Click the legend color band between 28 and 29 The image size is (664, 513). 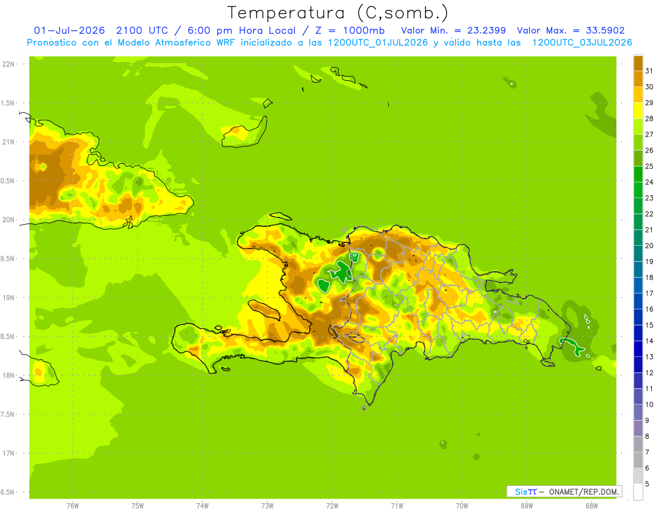click(638, 110)
